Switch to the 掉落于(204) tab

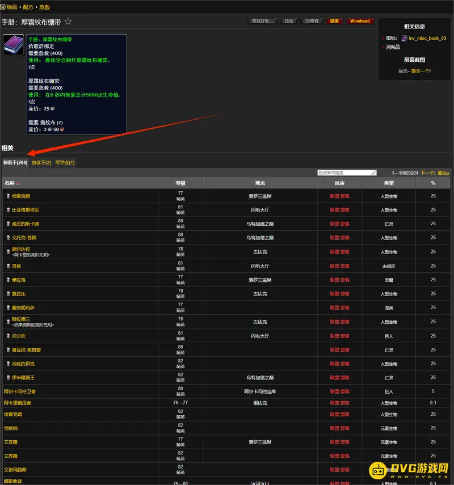(x=15, y=162)
